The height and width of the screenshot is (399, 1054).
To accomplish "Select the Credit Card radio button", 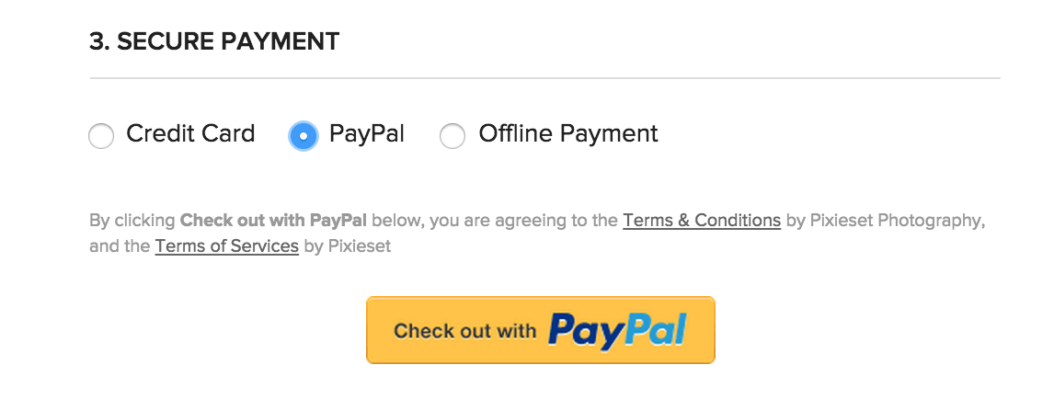I will point(101,136).
